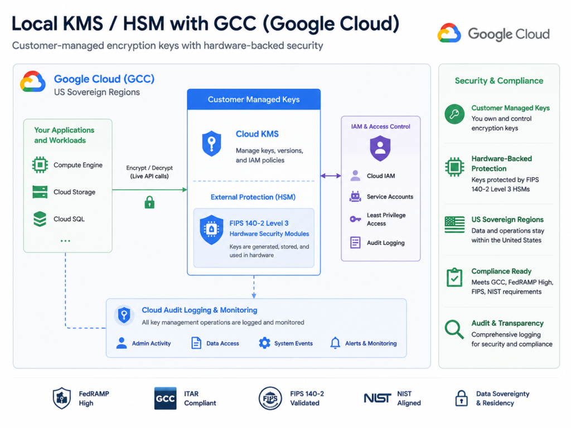
Task: Click the Alerts & Monitoring bell icon
Action: [x=335, y=343]
